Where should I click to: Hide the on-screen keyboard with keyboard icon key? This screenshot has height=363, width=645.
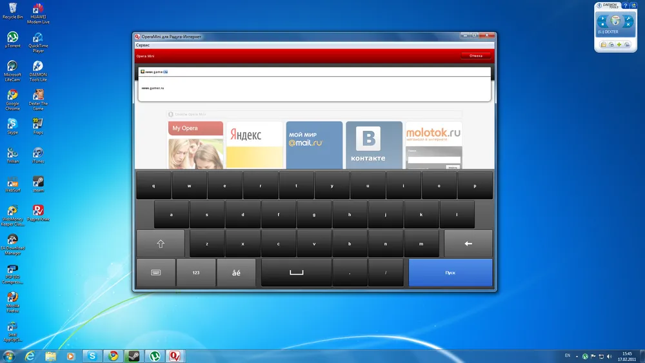(156, 272)
